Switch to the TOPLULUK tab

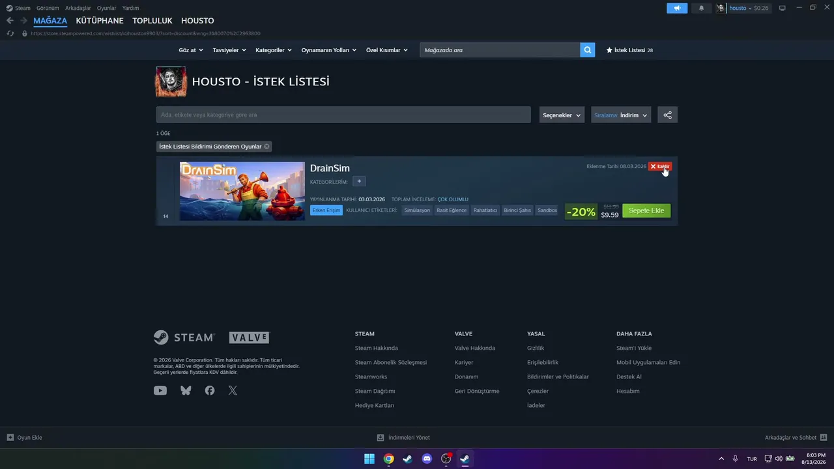(152, 21)
